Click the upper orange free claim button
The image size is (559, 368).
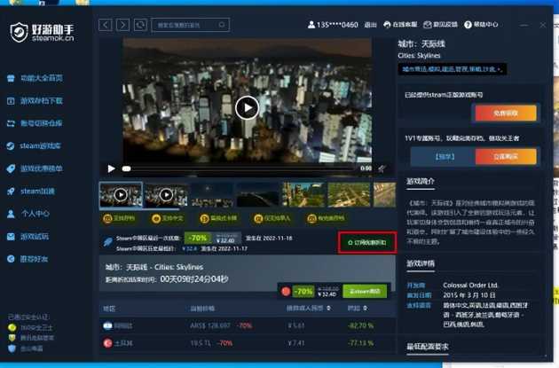pos(506,114)
